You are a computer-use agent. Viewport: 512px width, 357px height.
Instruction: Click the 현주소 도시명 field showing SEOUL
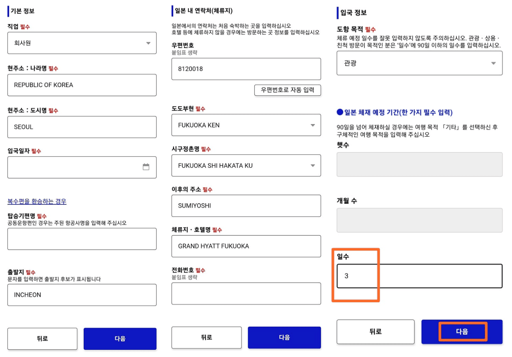[x=82, y=127]
